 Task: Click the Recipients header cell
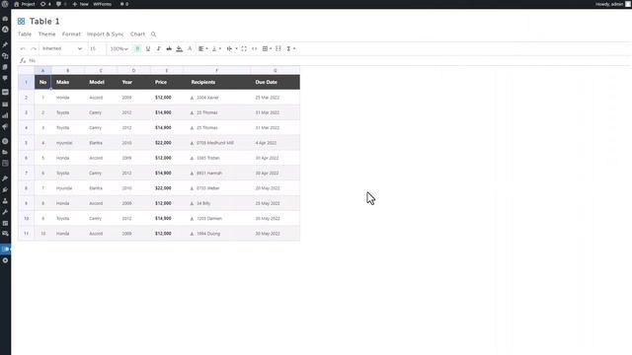point(217,82)
